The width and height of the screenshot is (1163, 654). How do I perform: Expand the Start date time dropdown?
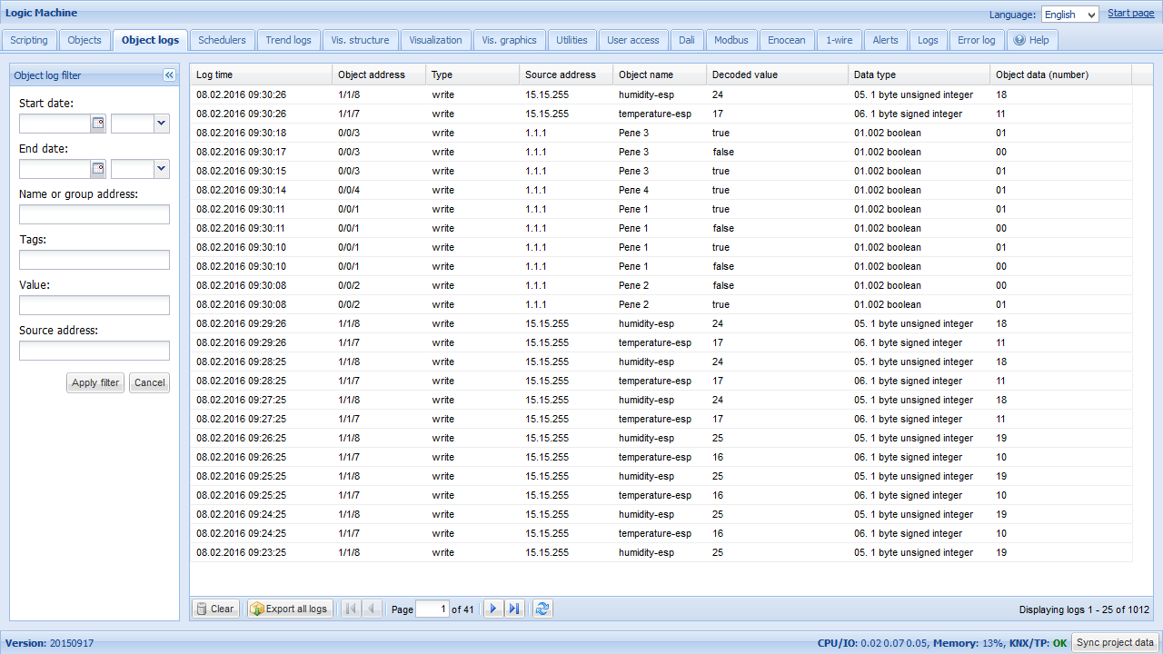point(162,124)
